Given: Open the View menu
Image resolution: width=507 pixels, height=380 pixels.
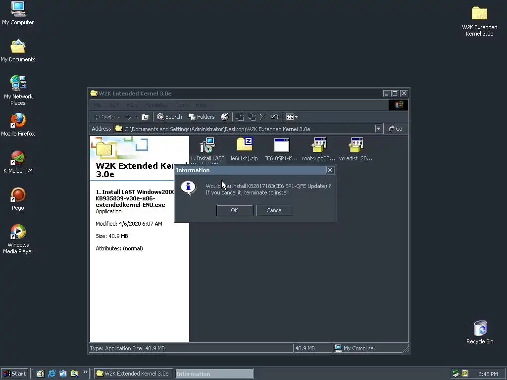Looking at the screenshot, I should (132, 105).
